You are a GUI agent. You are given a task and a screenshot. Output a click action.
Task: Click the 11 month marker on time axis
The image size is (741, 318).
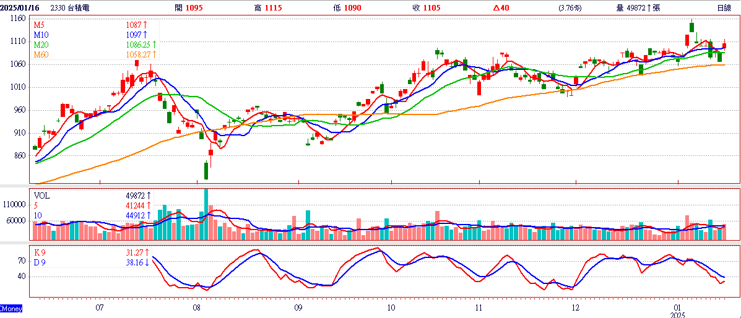click(x=479, y=308)
